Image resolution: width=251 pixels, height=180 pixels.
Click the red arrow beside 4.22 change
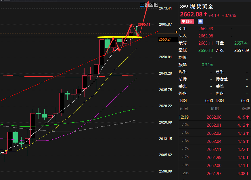point(248,149)
